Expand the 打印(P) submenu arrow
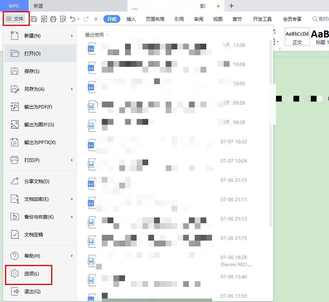Viewport: 329px width, 302px height. pyautogui.click(x=72, y=160)
